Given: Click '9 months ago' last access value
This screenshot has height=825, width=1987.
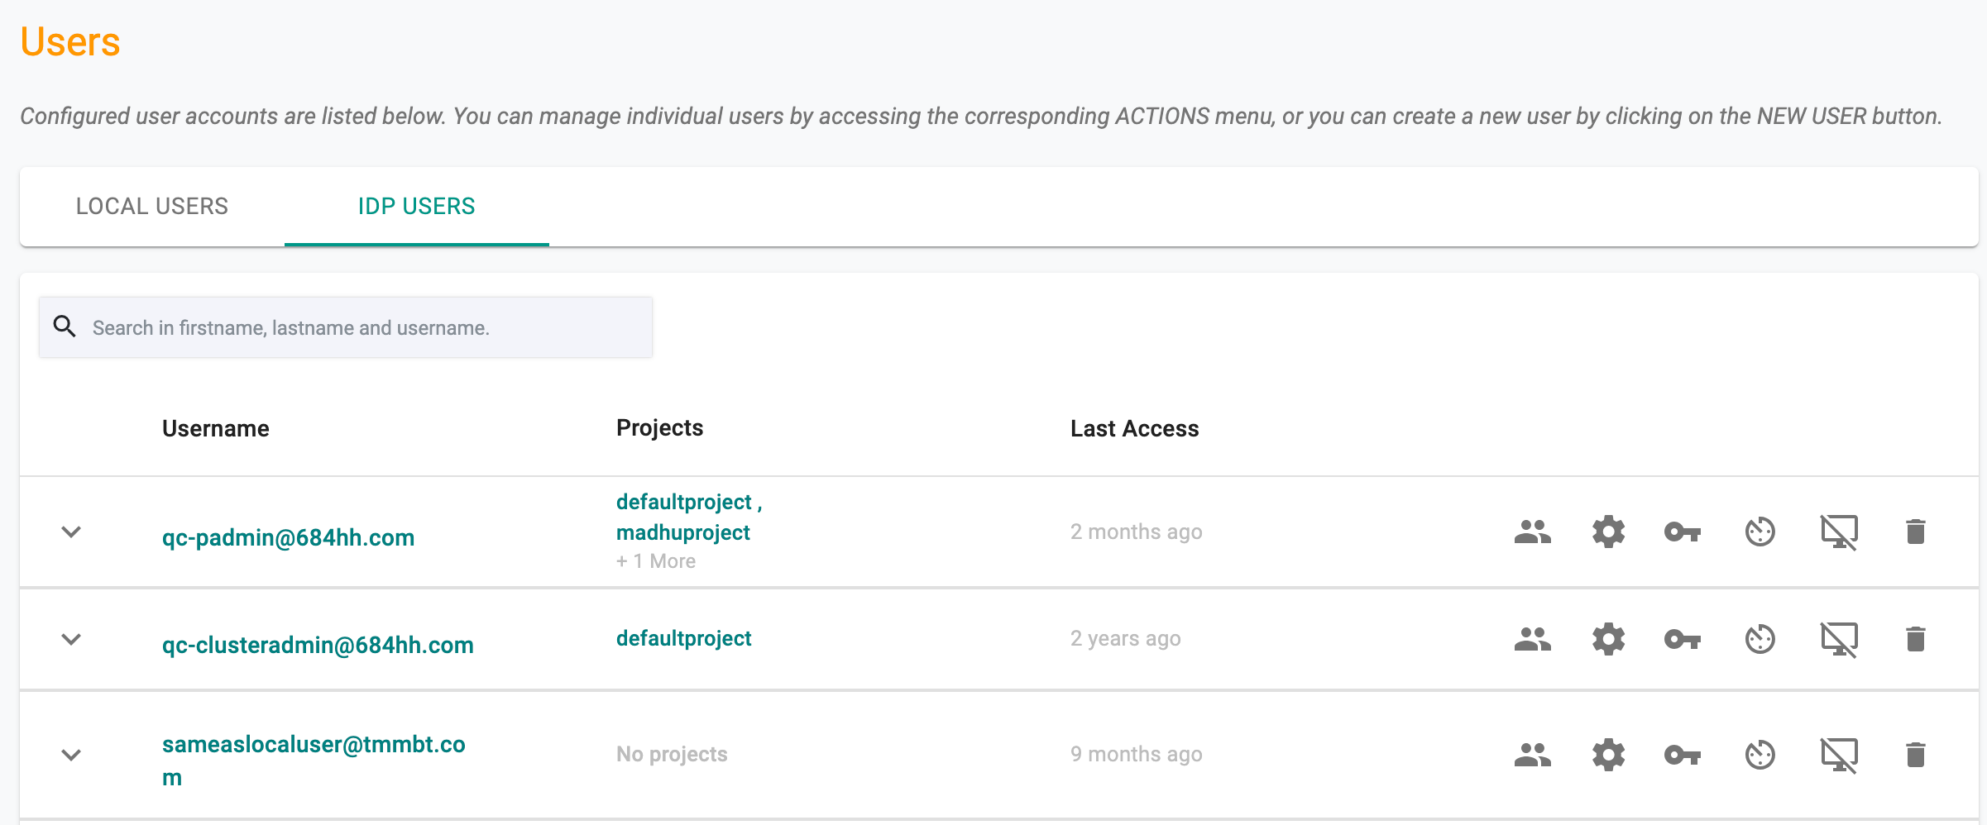Looking at the screenshot, I should point(1136,754).
